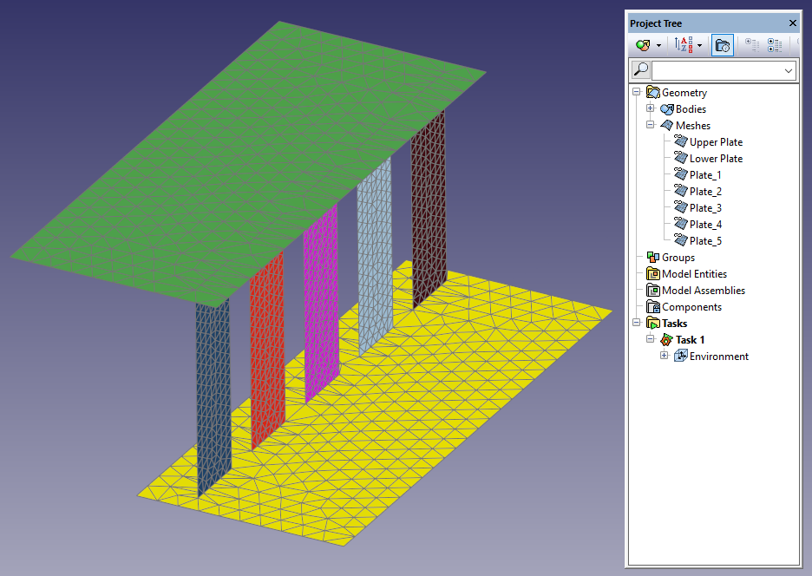This screenshot has width=812, height=576.
Task: Expand the Environment node
Action: coord(665,357)
